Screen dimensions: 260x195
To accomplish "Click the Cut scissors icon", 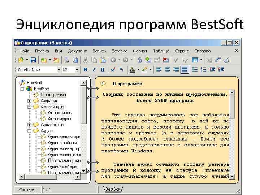I will coord(85,60).
